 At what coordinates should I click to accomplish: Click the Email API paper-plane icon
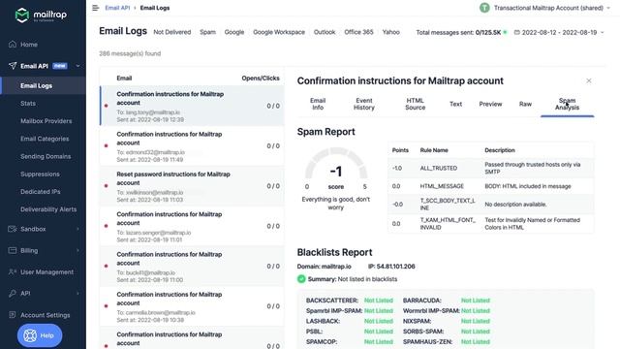(x=13, y=66)
